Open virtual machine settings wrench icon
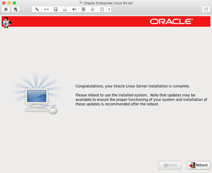The width and height of the screenshot is (212, 173). click(37, 9)
